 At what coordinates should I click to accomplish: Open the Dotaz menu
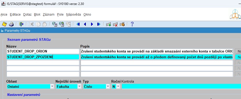click(x=27, y=15)
